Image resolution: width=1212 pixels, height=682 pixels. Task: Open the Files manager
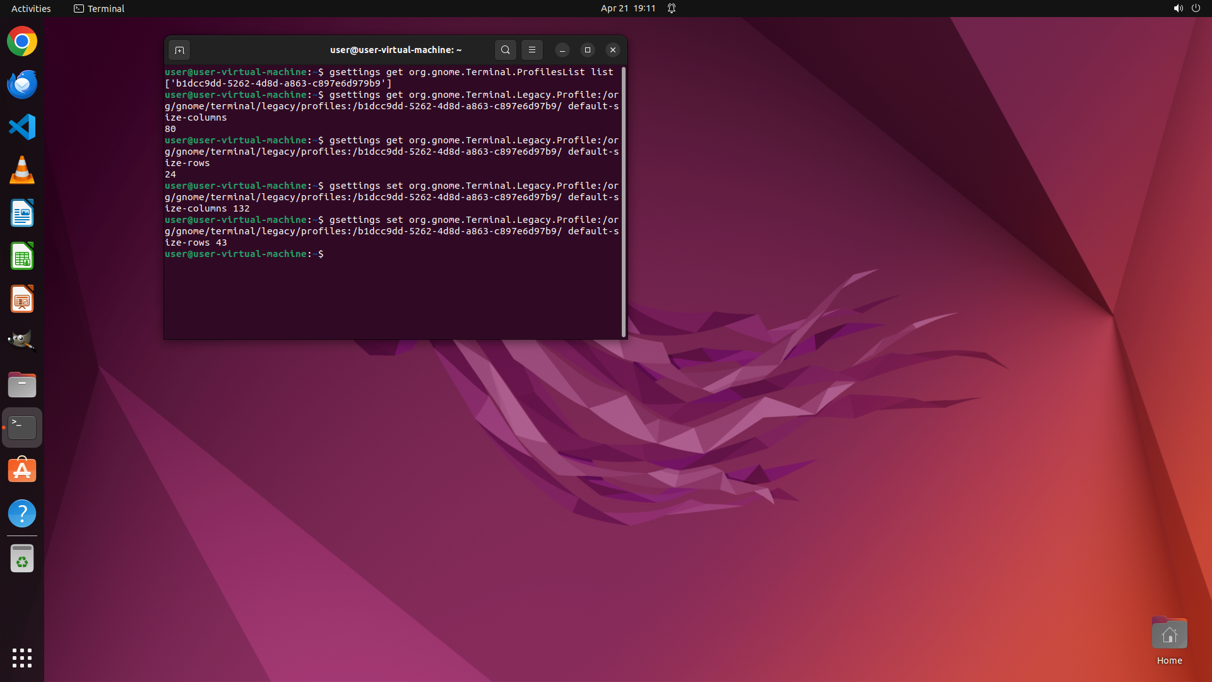(x=22, y=385)
